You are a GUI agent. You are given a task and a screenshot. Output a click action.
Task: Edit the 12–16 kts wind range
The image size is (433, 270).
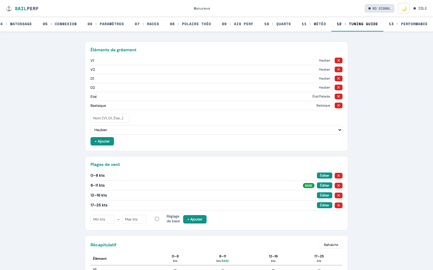pyautogui.click(x=324, y=195)
